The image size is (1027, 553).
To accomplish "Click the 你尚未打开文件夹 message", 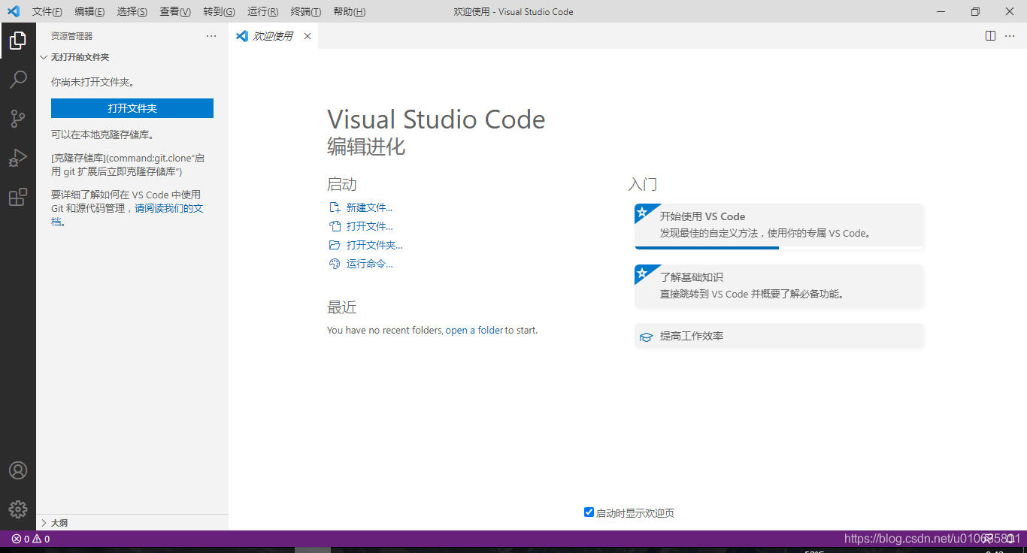I will coord(93,82).
